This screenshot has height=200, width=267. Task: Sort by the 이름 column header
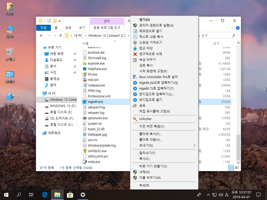pyautogui.click(x=86, y=43)
